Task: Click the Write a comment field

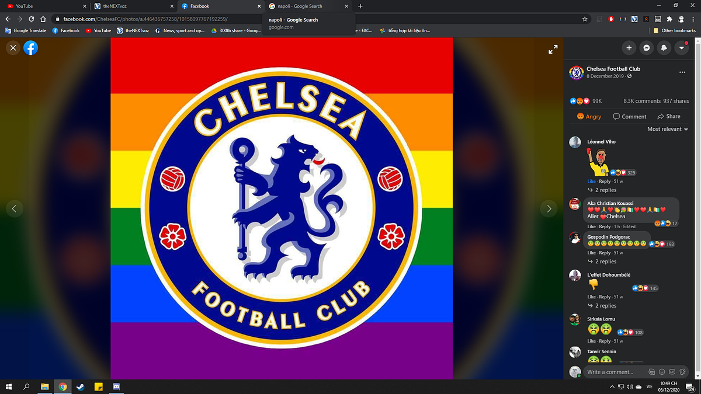Action: coord(613,372)
